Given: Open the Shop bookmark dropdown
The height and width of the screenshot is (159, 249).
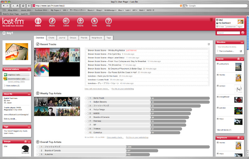Looking at the screenshot, I should pyautogui.click(x=99, y=10).
